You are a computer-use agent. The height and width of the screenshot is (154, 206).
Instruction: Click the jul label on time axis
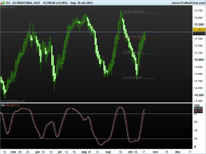click(59, 152)
